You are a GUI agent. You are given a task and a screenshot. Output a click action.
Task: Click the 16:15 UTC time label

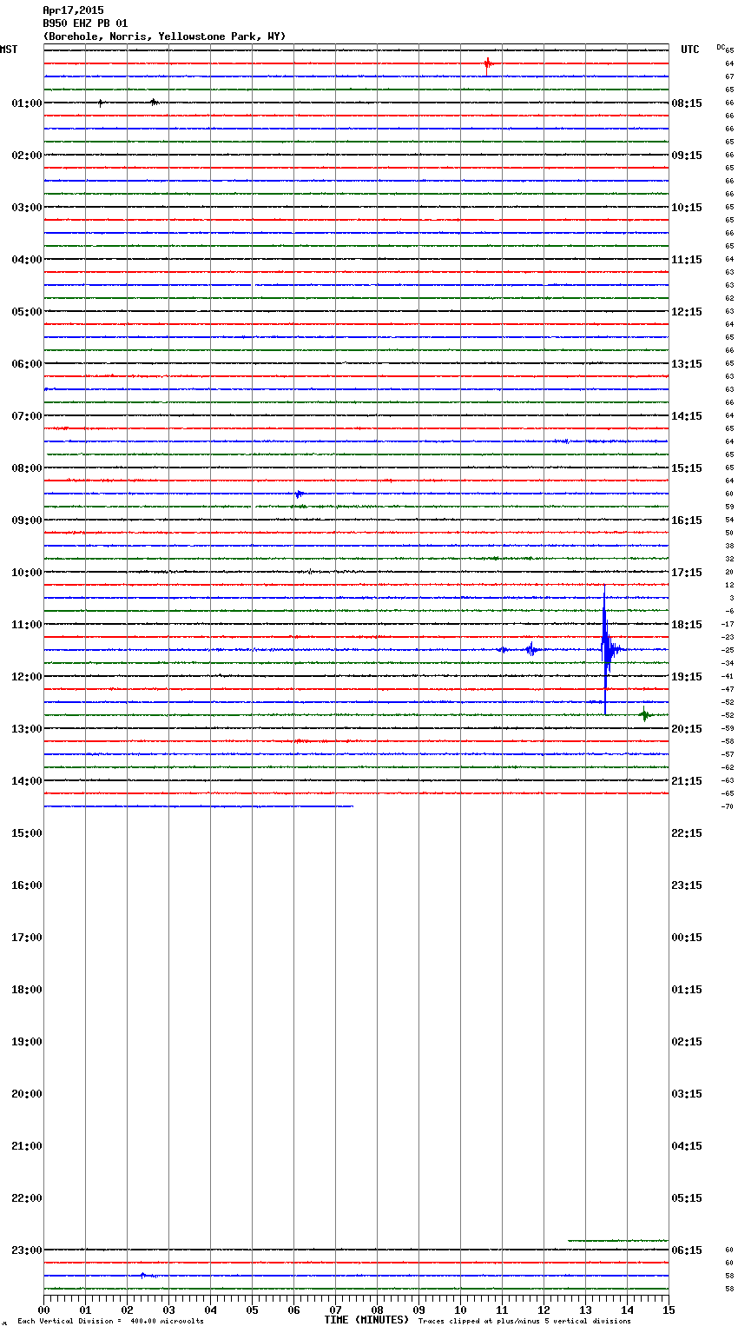[687, 521]
